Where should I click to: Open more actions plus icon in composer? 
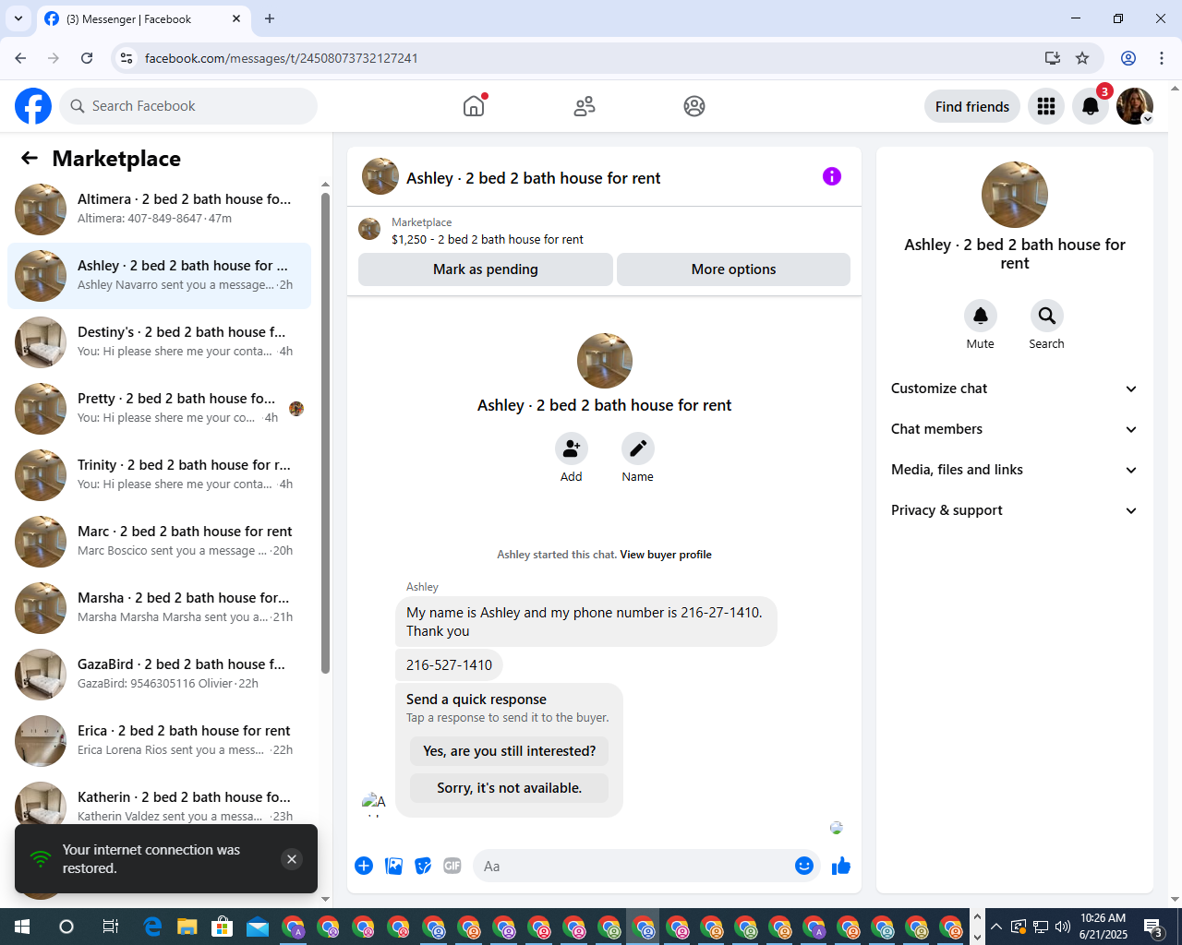pyautogui.click(x=364, y=866)
